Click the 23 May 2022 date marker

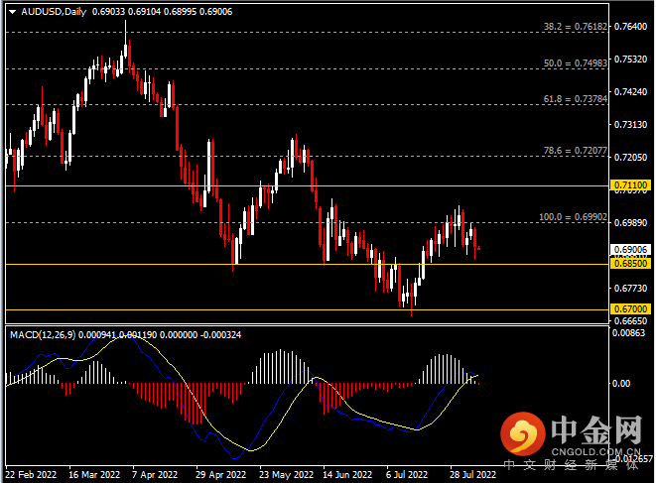286,475
